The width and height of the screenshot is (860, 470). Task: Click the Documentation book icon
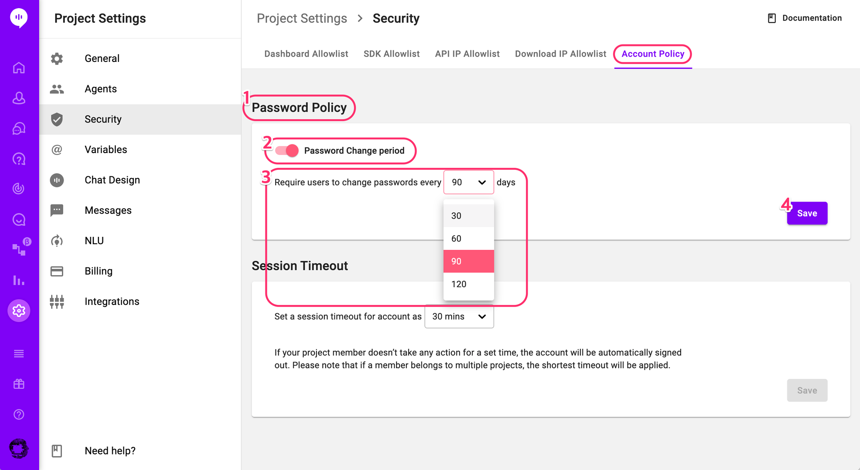point(772,18)
